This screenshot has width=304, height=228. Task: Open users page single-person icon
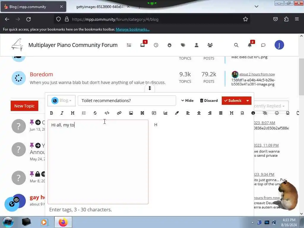(x=197, y=45)
